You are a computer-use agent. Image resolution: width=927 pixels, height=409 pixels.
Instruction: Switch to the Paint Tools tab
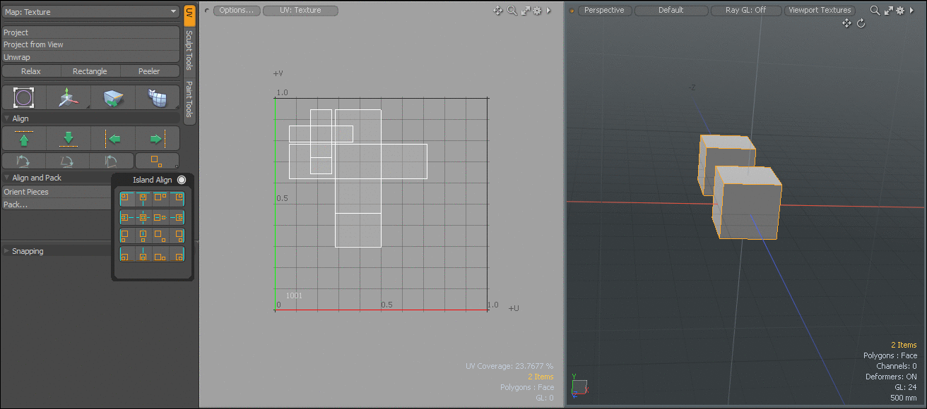pyautogui.click(x=189, y=99)
